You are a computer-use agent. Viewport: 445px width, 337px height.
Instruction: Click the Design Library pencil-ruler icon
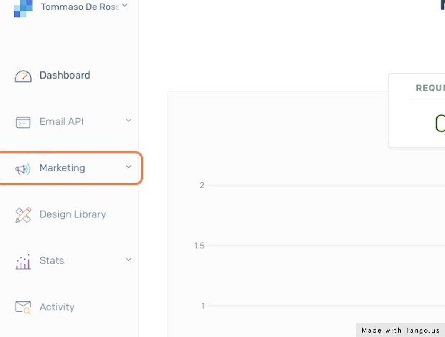[x=23, y=215]
